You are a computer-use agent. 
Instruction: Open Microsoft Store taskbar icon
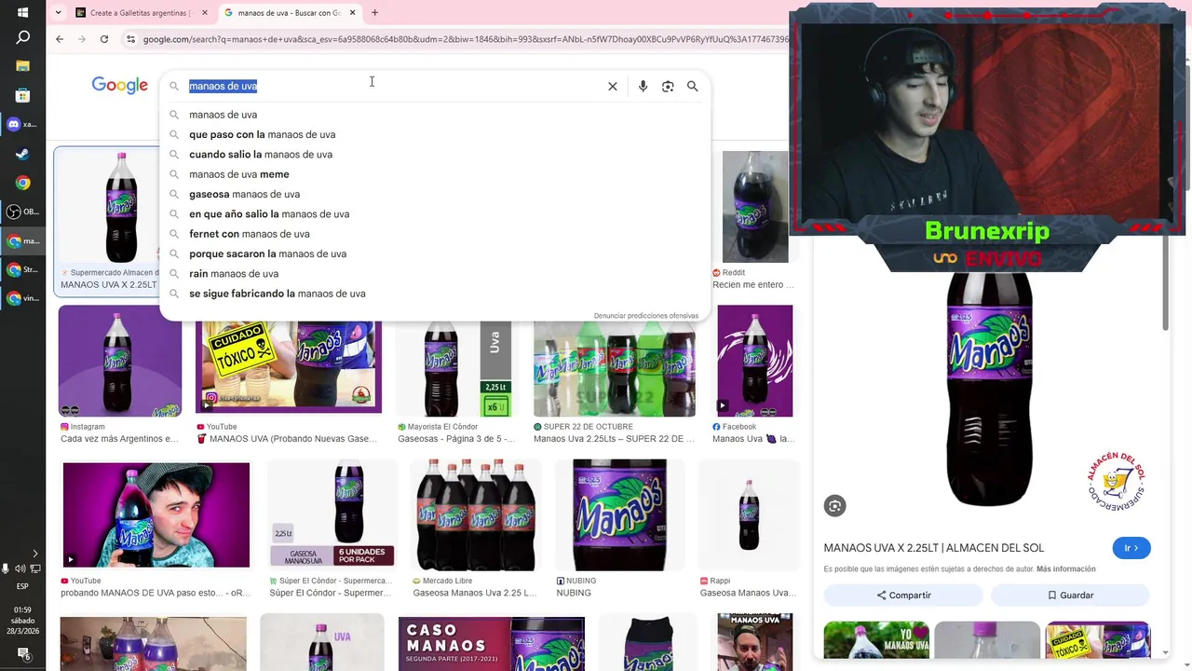pyautogui.click(x=22, y=95)
